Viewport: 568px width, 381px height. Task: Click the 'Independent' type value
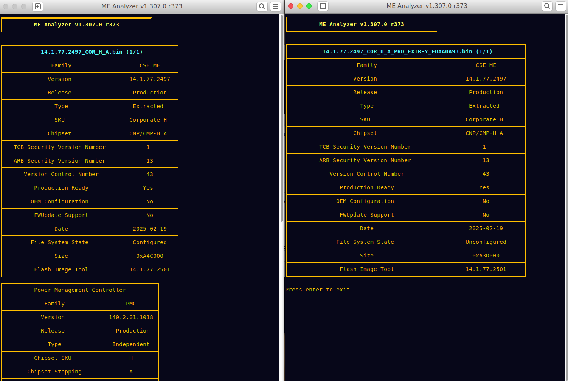coord(131,344)
